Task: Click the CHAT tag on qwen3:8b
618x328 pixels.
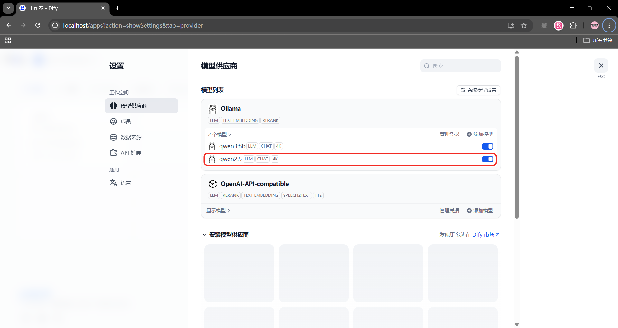Action: 266,146
